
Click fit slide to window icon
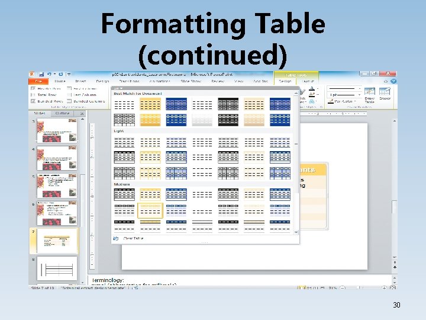coord(393,287)
